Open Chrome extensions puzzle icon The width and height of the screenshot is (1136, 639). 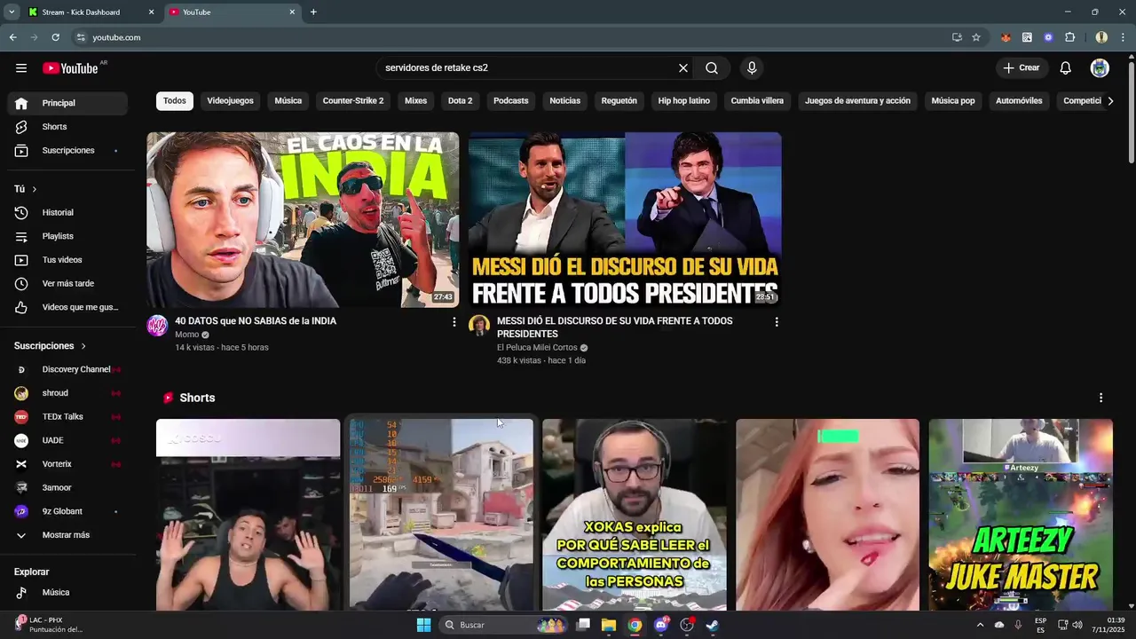1070,37
